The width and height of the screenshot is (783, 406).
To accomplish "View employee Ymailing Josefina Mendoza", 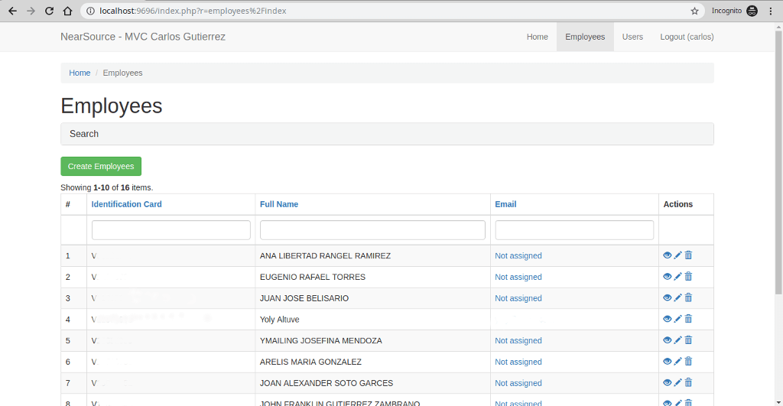I will pos(667,340).
